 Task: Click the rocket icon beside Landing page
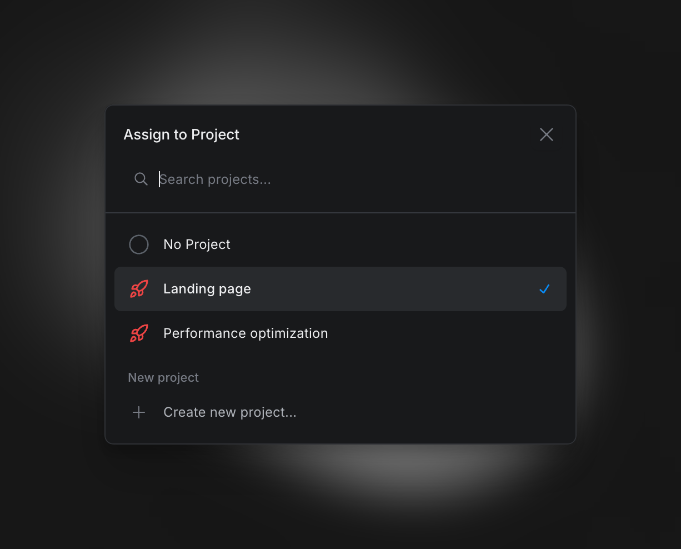pos(139,289)
